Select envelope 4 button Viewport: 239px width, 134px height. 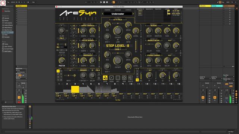click(x=137, y=80)
